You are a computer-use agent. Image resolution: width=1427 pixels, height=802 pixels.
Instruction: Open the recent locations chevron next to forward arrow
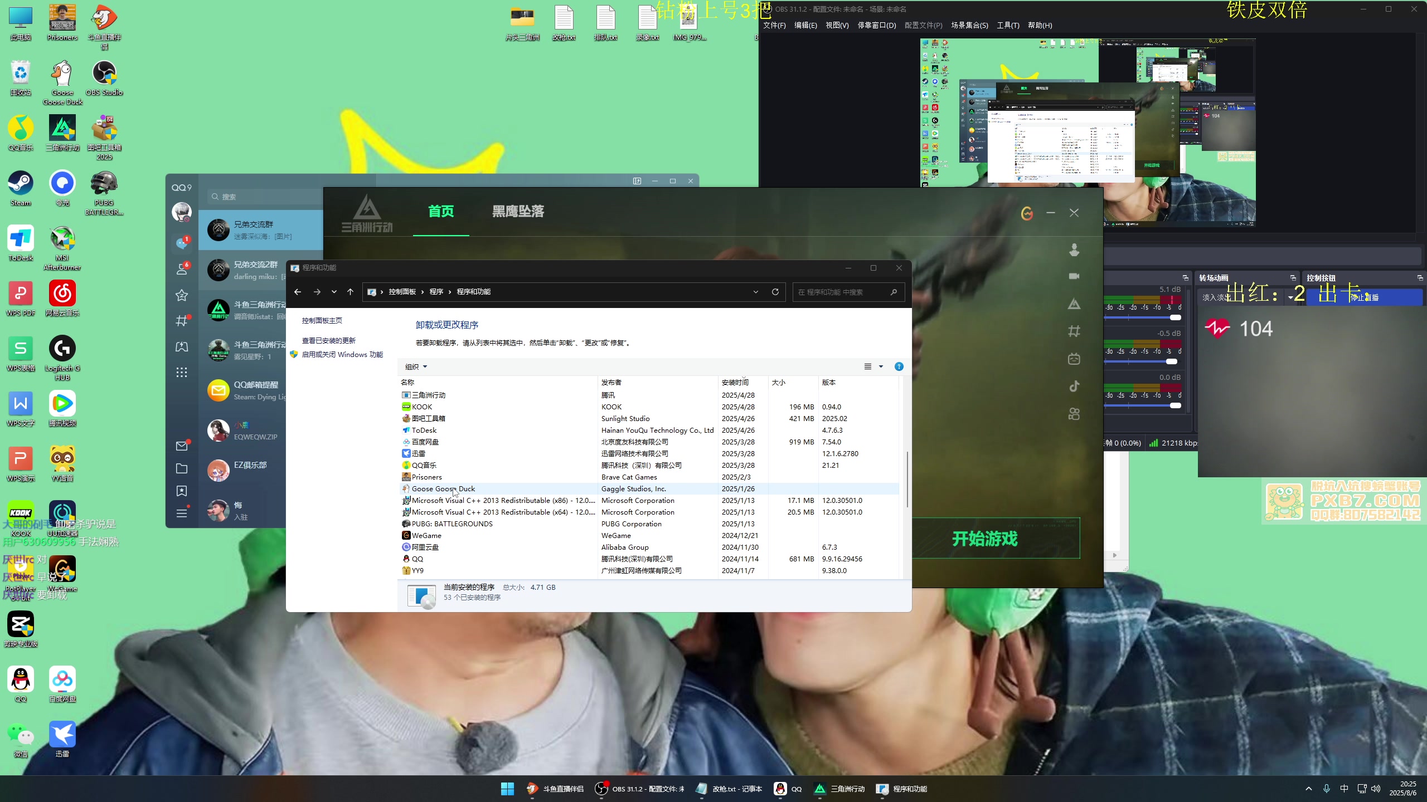(334, 292)
